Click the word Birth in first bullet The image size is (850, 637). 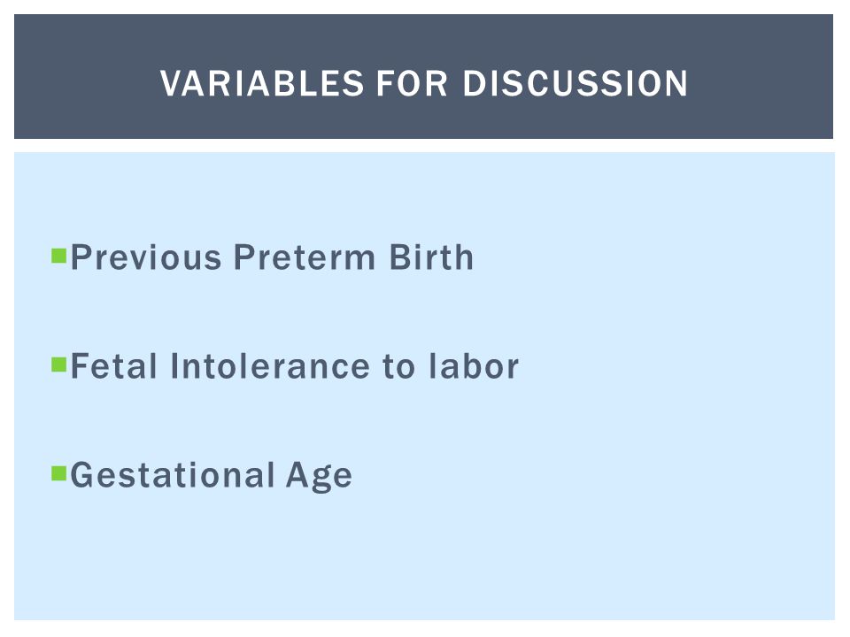point(431,257)
